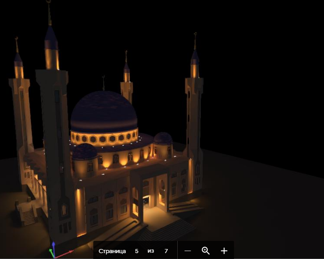
Task: Click the total pages number 7
Action: [x=166, y=251]
